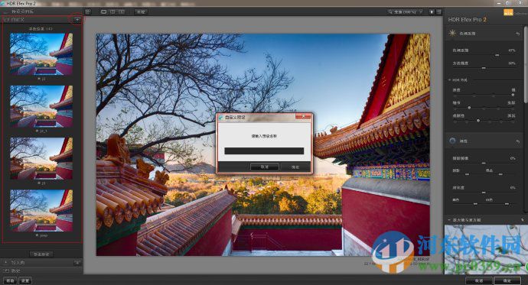Click the main 确定 OK button at bottom right
This screenshot has height=285, width=528.
point(507,280)
